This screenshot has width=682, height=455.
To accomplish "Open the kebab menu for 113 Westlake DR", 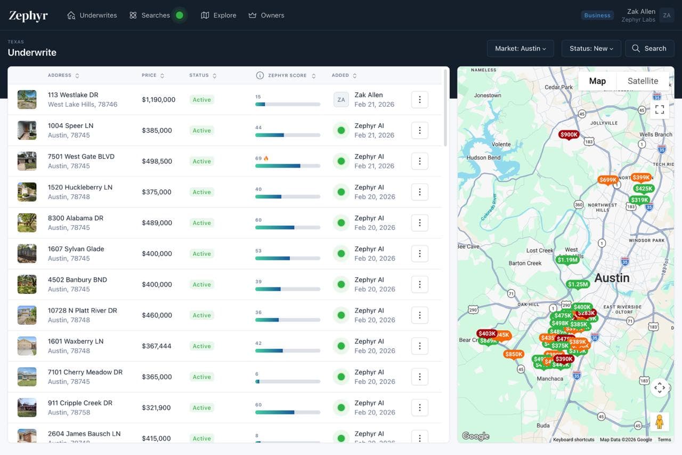I will click(x=420, y=99).
